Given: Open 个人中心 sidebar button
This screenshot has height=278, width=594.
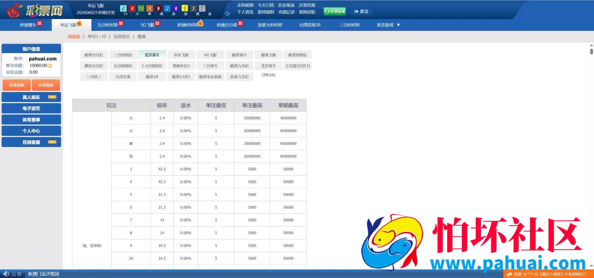Looking at the screenshot, I should tap(31, 131).
